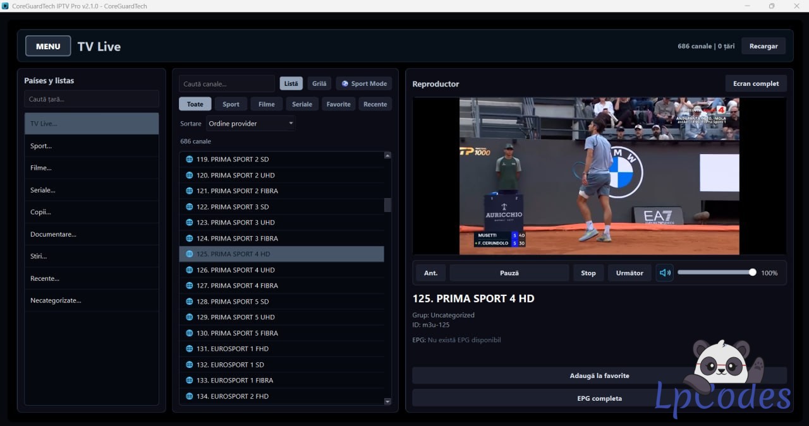Click the volume slider handle at 100%
Image resolution: width=809 pixels, height=426 pixels.
[x=752, y=273]
